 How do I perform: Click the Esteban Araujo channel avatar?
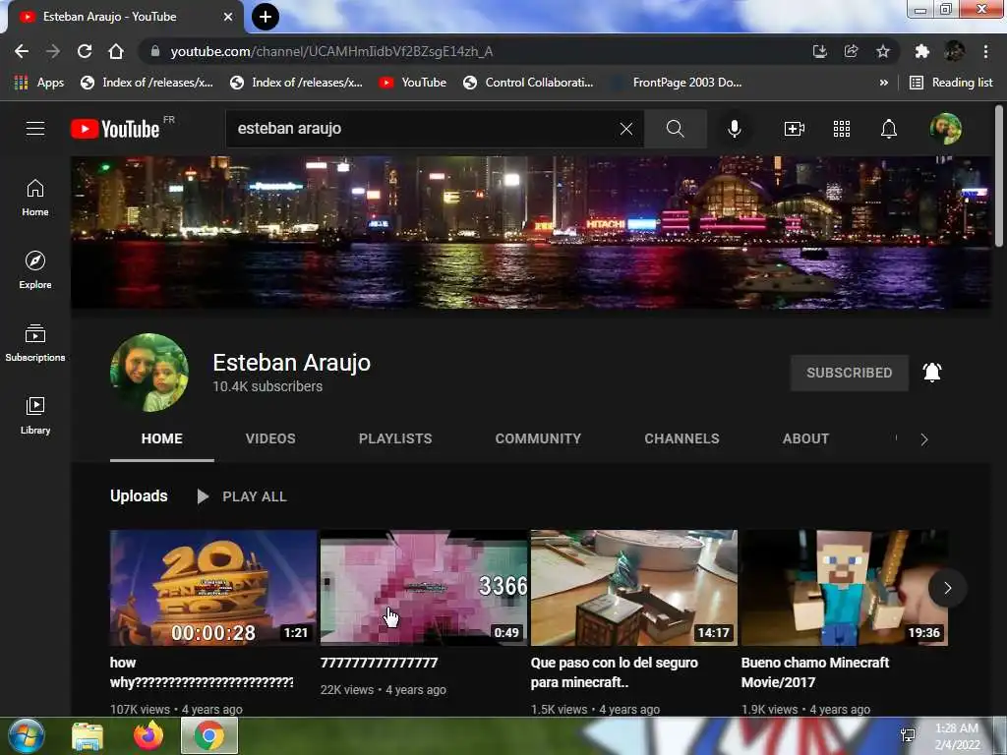[x=149, y=373]
